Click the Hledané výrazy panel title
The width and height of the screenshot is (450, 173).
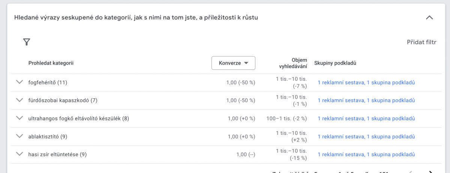(x=136, y=18)
